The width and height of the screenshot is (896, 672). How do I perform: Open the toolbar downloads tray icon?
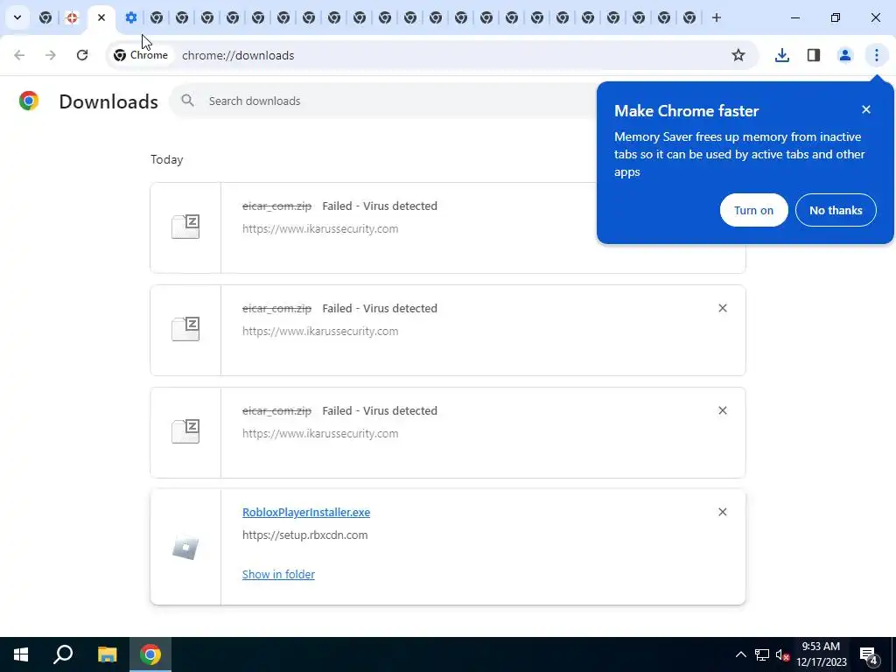[x=781, y=55]
